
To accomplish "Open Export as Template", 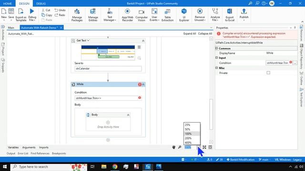I will (21, 15).
